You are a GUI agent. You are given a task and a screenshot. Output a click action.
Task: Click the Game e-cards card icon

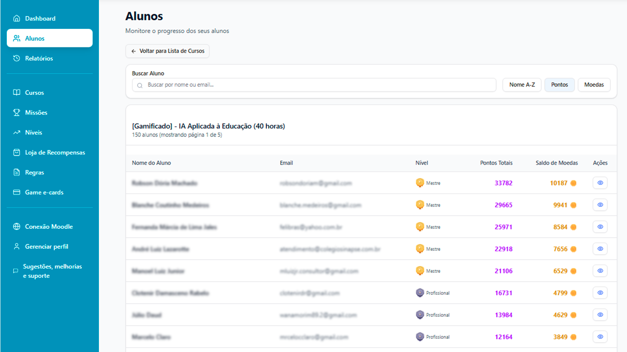[x=17, y=193]
